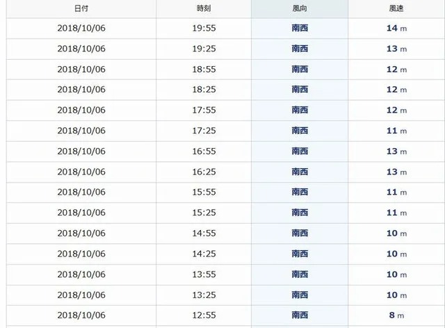Select the 11 m value at 17:25

click(396, 131)
